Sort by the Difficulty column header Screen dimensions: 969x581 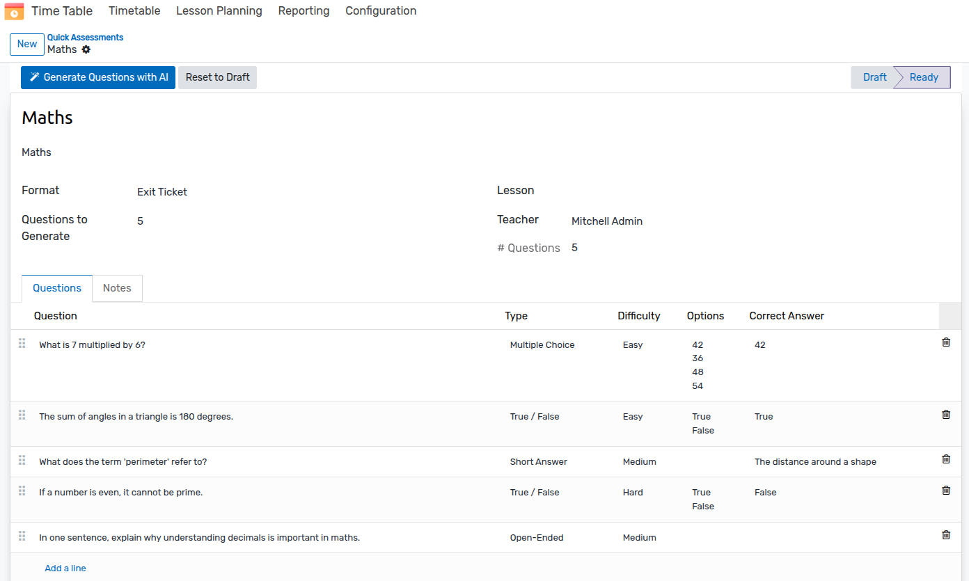[x=639, y=316]
